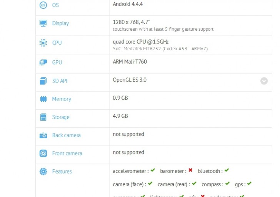
Task: Click the Android 4.4.4 value text
Action: pos(128,4)
